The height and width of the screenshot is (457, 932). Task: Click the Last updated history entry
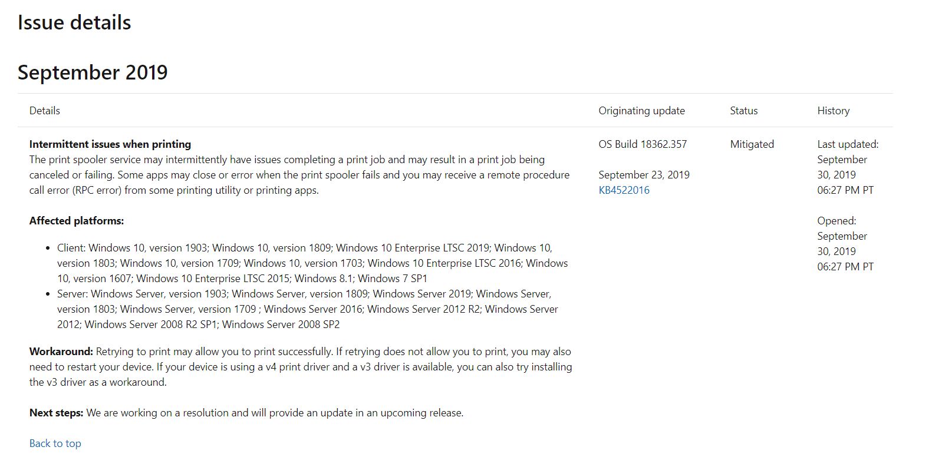coord(848,167)
